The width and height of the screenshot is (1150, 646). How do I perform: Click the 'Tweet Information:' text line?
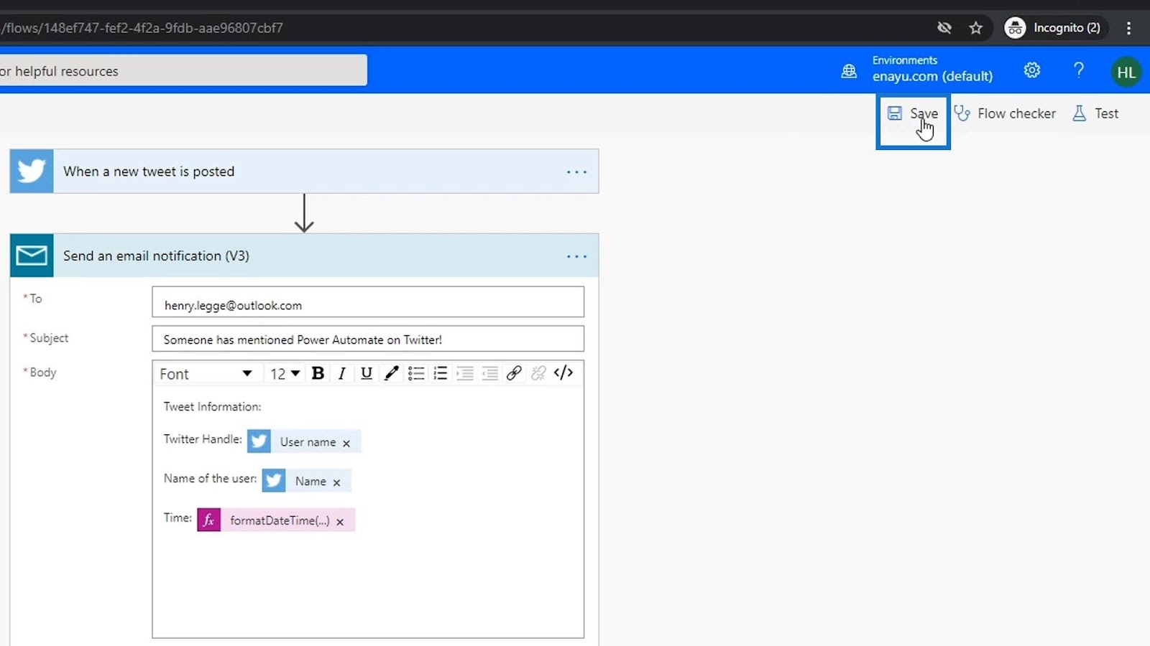(x=212, y=406)
